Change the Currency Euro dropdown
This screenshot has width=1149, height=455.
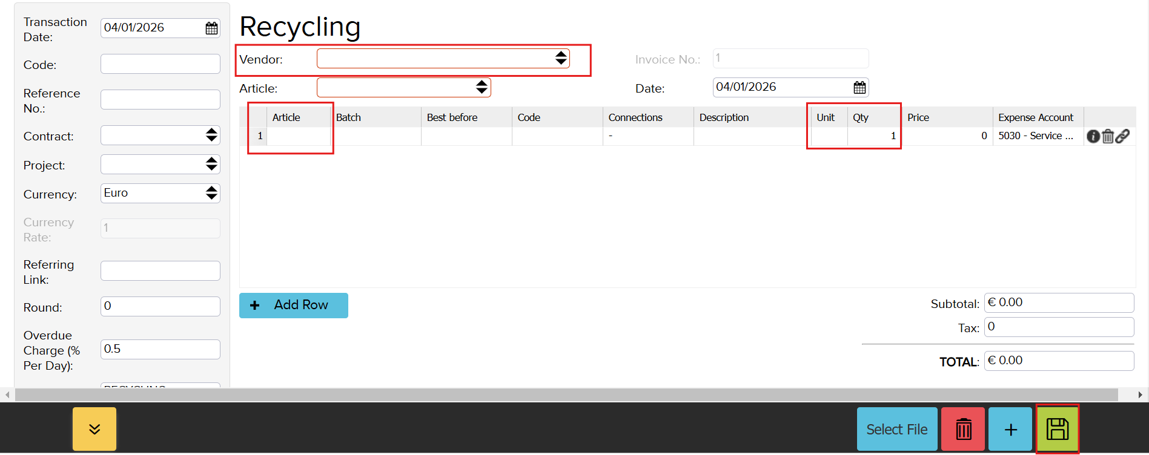pyautogui.click(x=160, y=193)
